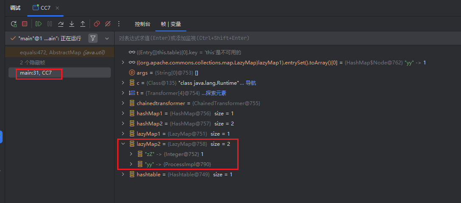Image resolution: width=461 pixels, height=203 pixels.
Task: Click the expression evaluation input field
Action: point(284,38)
